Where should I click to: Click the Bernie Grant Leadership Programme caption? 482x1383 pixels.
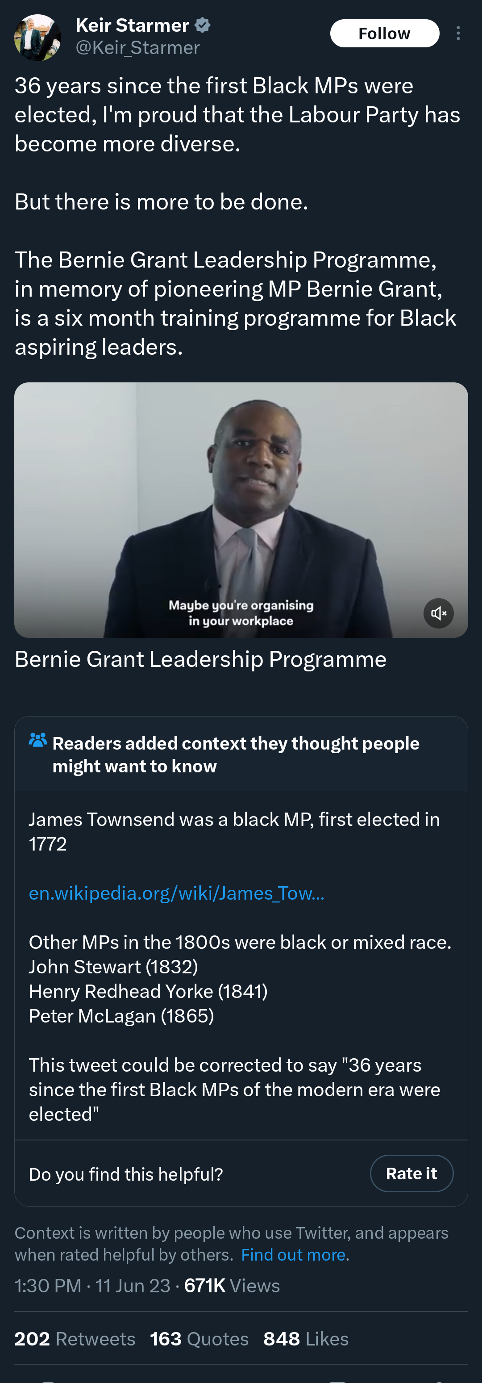point(200,659)
